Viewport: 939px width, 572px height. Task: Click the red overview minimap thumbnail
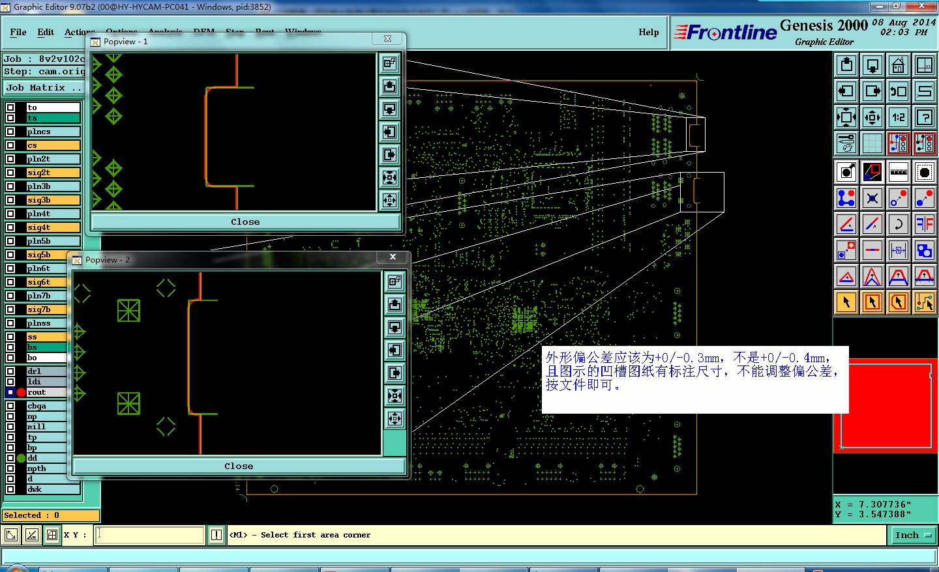coord(886,405)
